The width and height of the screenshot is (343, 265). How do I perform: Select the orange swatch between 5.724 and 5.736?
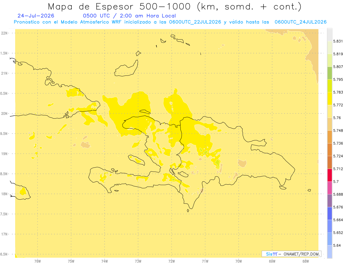[330, 150]
